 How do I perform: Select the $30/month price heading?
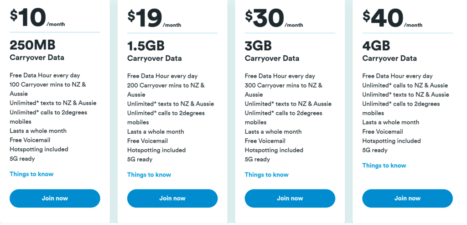[x=272, y=18]
